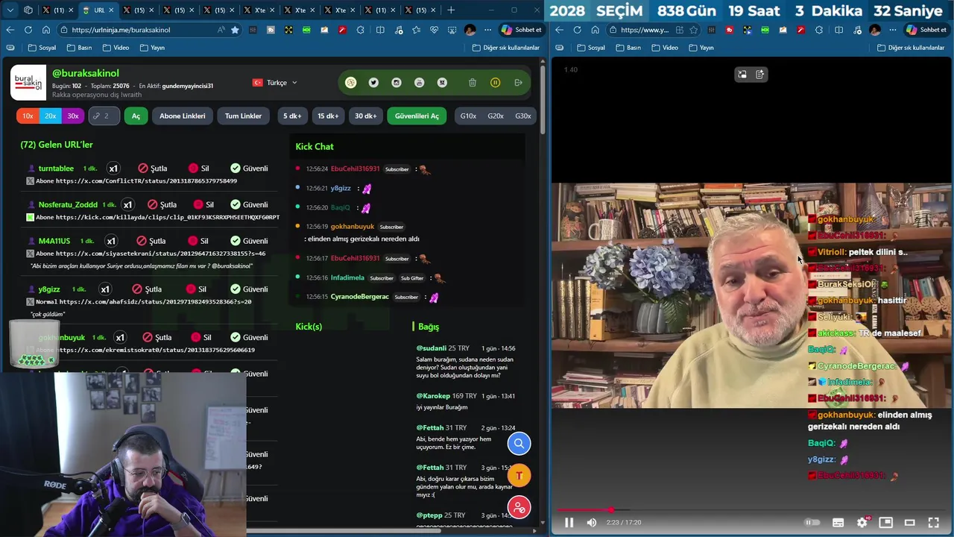Click Sohbet et Copilot button in left browser
954x537 pixels.
(x=522, y=30)
